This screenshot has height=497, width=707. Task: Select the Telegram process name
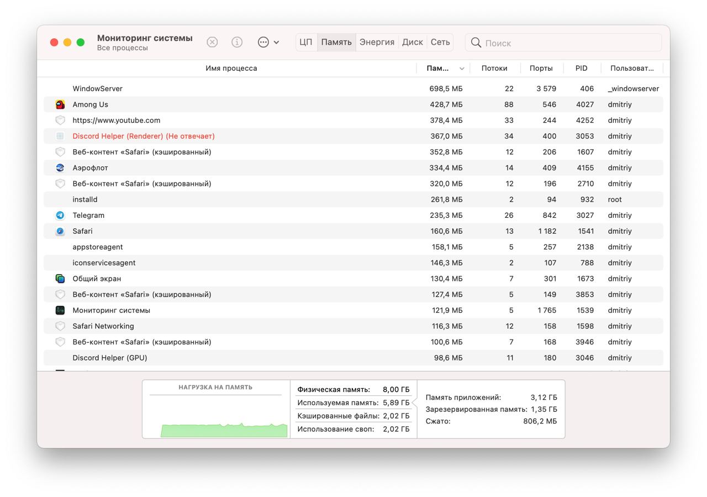(88, 215)
